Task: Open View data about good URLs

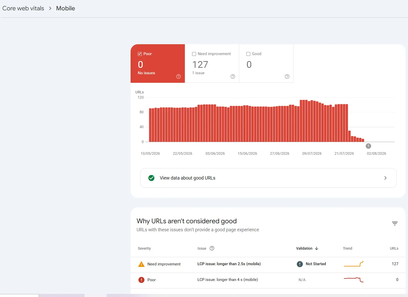Action: [268, 178]
